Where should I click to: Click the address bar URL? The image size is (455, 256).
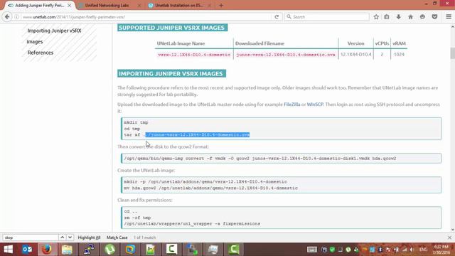pos(74,17)
